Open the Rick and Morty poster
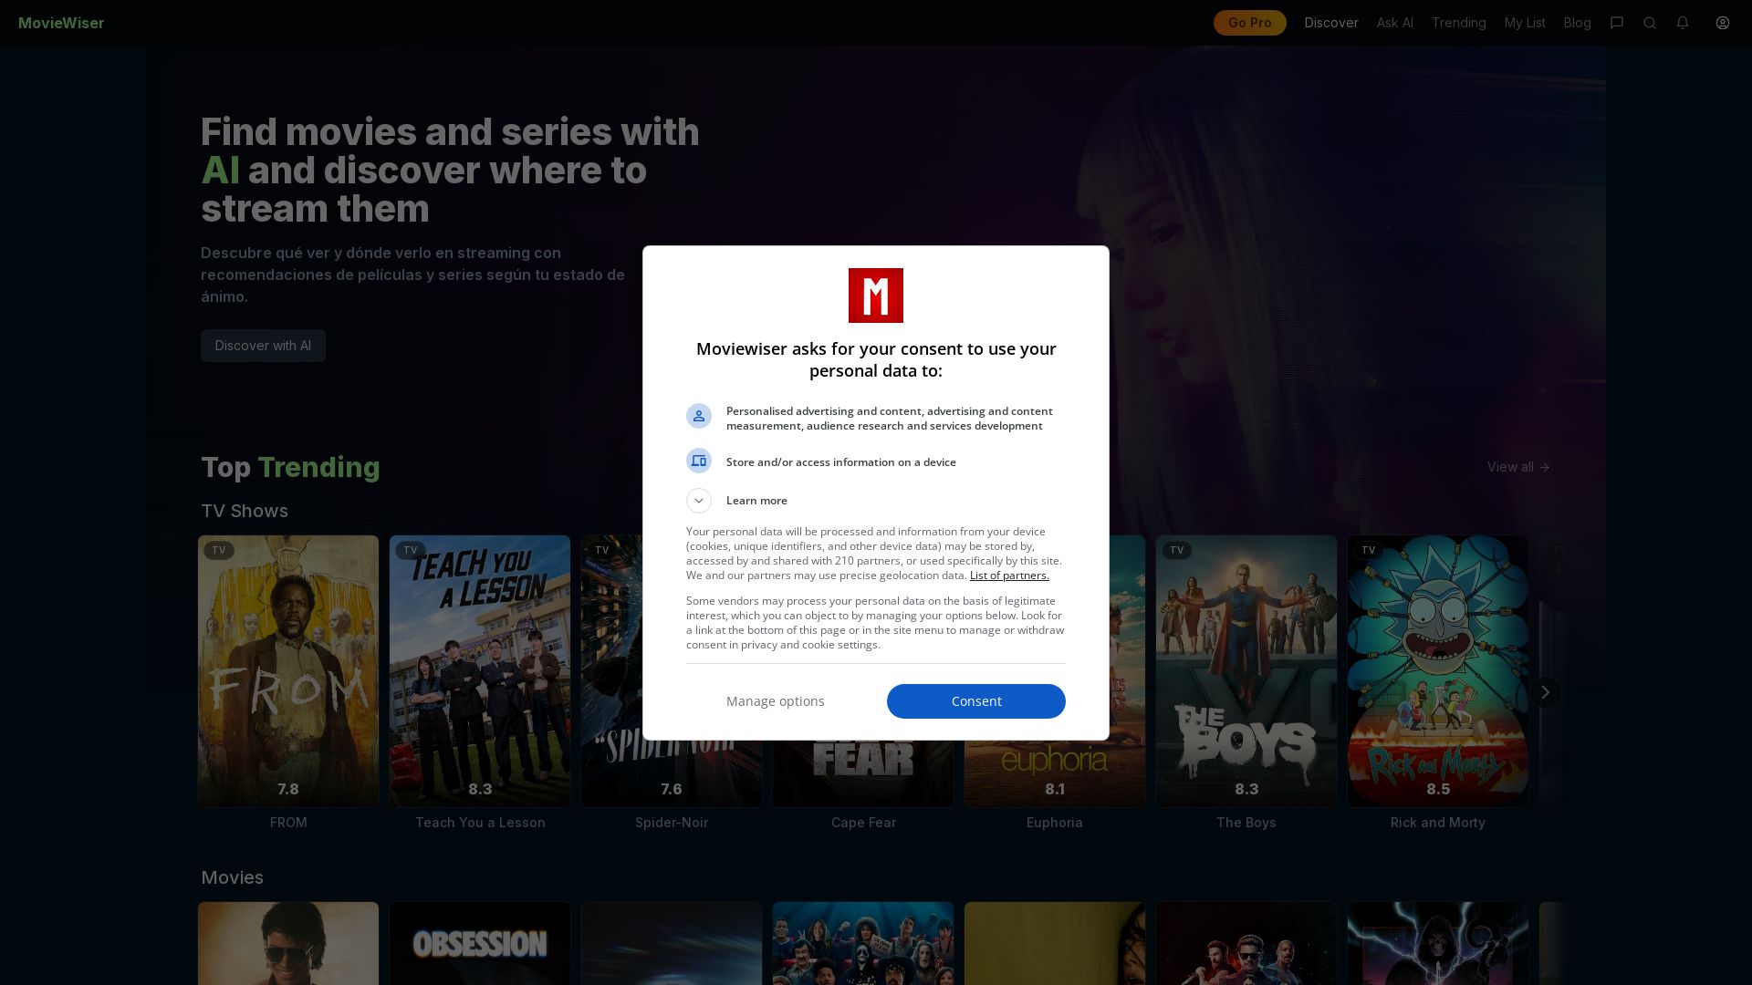This screenshot has width=1752, height=985. tap(1438, 671)
